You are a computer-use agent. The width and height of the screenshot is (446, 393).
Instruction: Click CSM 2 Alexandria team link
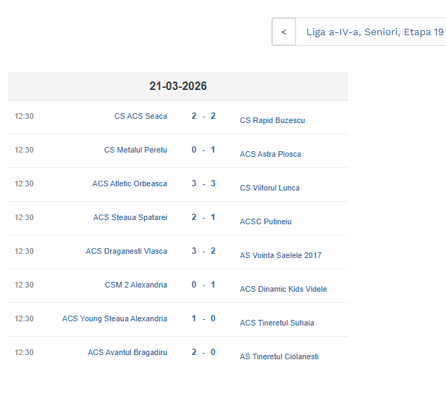click(136, 285)
